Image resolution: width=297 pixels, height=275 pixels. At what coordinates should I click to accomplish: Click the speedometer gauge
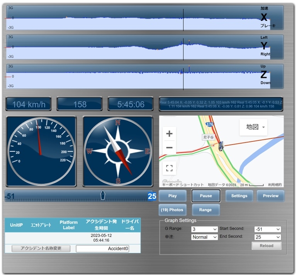41,151
